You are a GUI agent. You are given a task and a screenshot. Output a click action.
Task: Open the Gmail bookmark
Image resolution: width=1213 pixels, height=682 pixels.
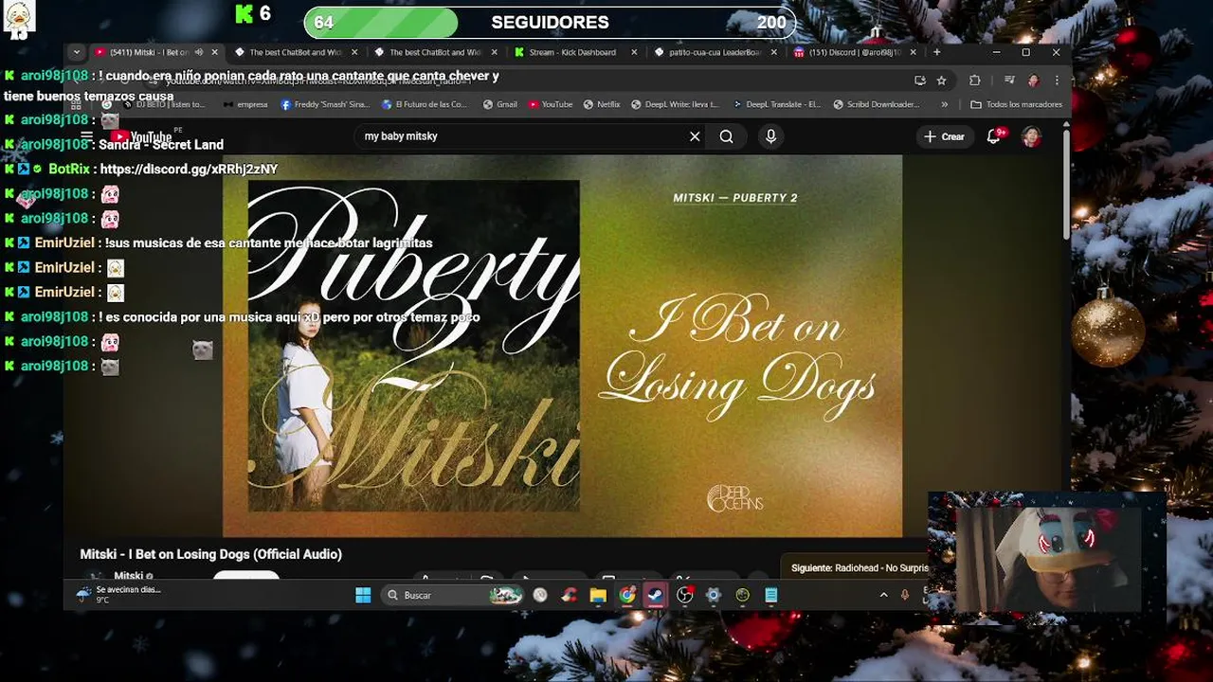coord(499,104)
